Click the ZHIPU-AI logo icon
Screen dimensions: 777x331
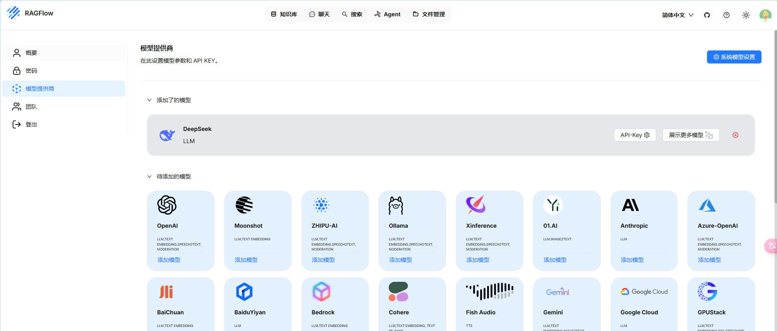coord(321,205)
